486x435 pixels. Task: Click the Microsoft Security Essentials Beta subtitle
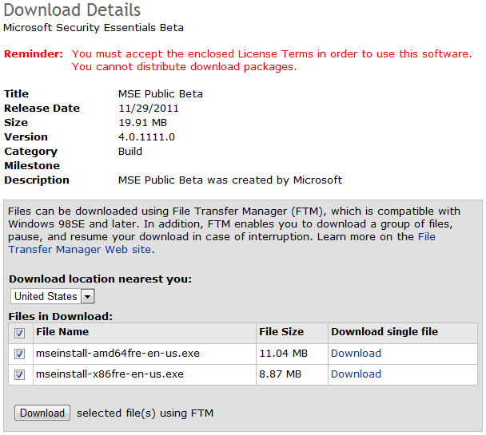click(x=94, y=27)
